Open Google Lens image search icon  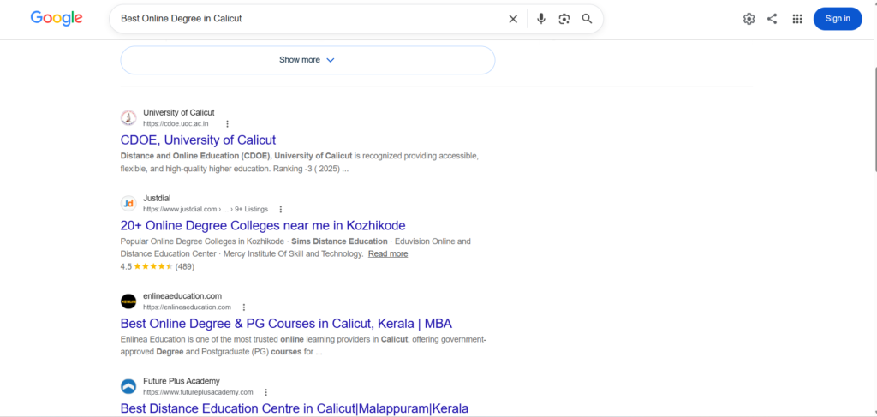[564, 19]
